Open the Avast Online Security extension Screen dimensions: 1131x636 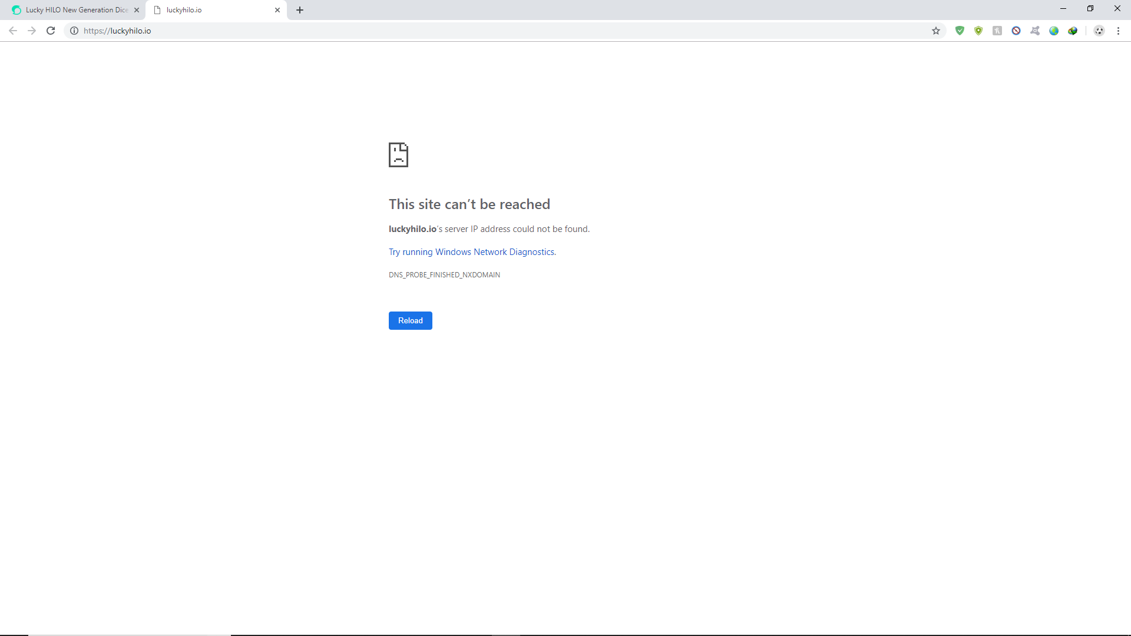click(x=1035, y=31)
